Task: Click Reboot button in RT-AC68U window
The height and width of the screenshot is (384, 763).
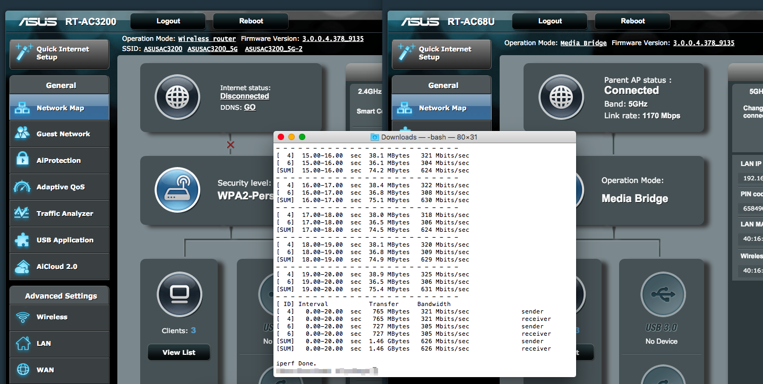Action: click(x=633, y=21)
